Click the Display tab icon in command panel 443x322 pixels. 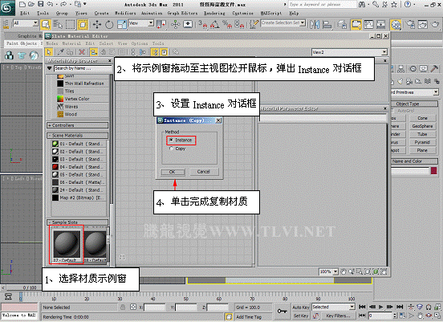[x=423, y=69]
